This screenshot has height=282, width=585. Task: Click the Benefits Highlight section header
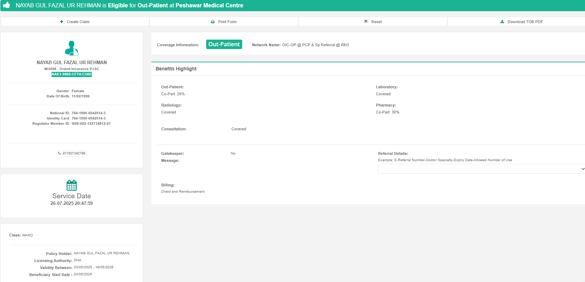[176, 69]
